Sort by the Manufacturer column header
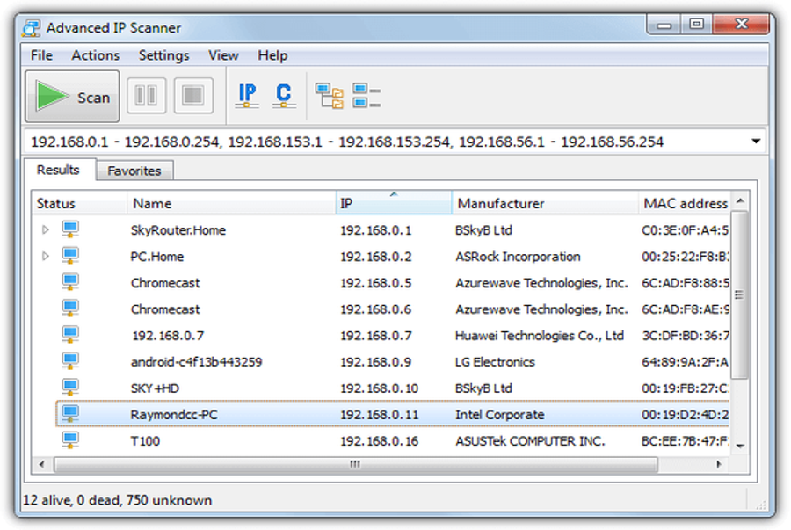The height and width of the screenshot is (530, 791). 545,203
